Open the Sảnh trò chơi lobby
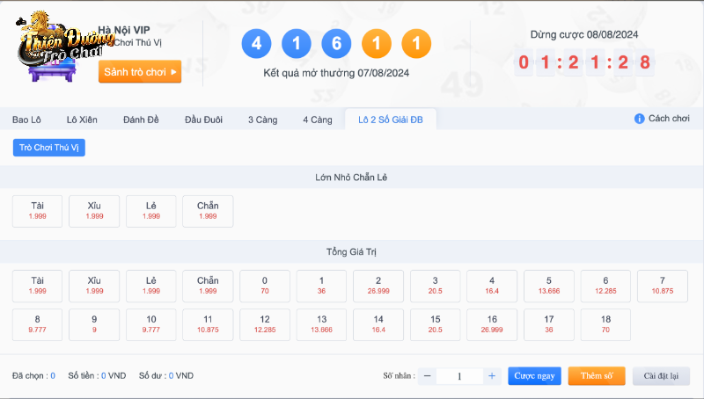The width and height of the screenshot is (704, 399). point(140,71)
